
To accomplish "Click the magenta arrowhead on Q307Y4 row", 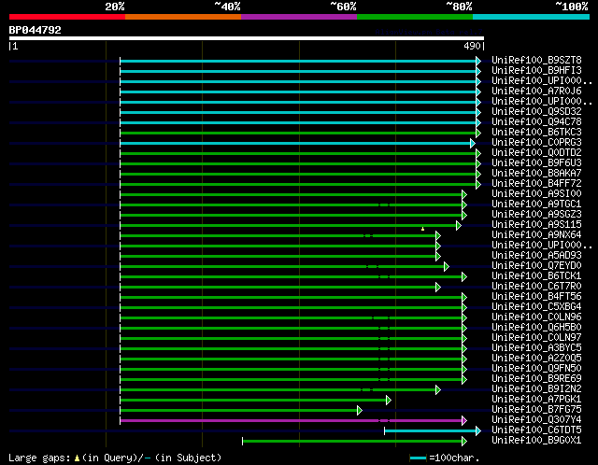I will click(x=464, y=421).
